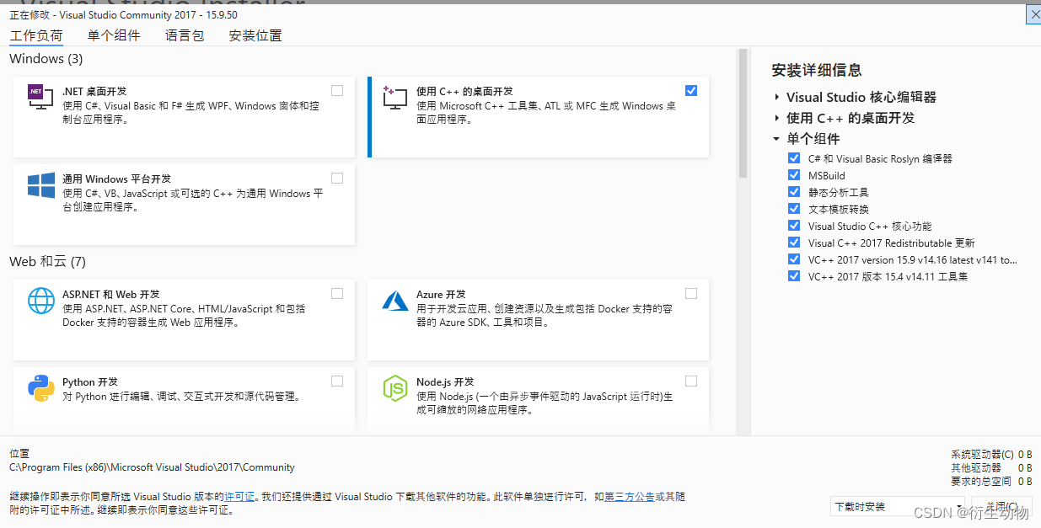This screenshot has height=528, width=1041.
Task: Click the .NET desktop development icon
Action: click(40, 99)
